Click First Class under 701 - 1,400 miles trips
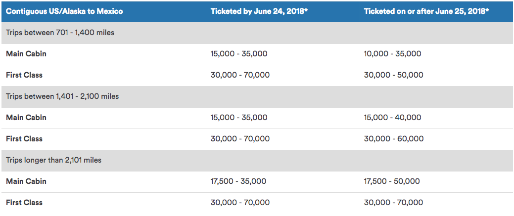This screenshot has width=514, height=216. click(24, 75)
